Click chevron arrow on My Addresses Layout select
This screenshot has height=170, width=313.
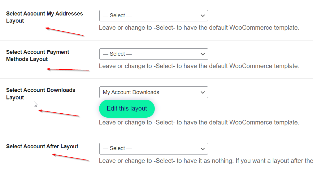pyautogui.click(x=203, y=16)
